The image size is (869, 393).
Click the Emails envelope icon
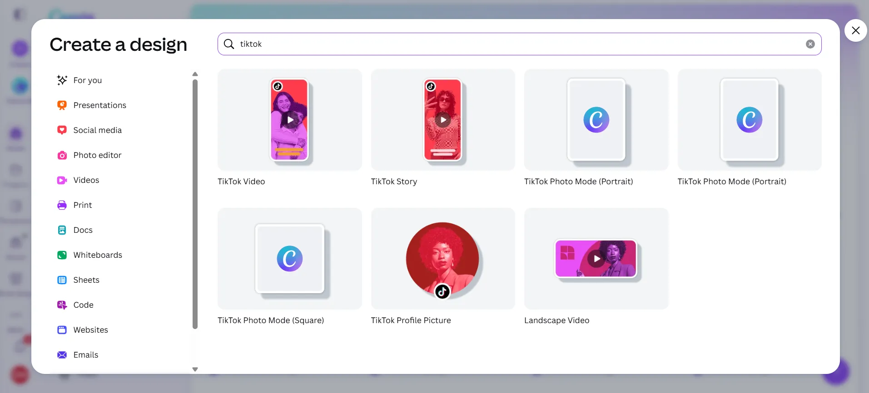(x=62, y=355)
